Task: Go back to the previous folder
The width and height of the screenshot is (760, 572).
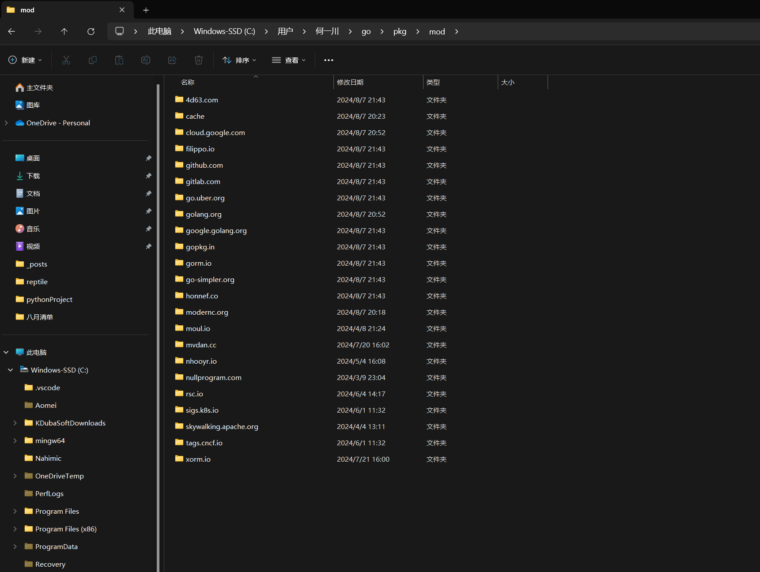Action: tap(11, 31)
